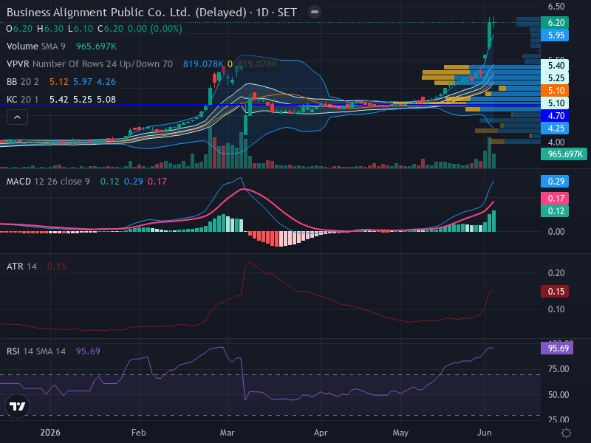Image resolution: width=591 pixels, height=443 pixels.
Task: Toggle the market status indicator beside the title
Action: click(x=315, y=12)
